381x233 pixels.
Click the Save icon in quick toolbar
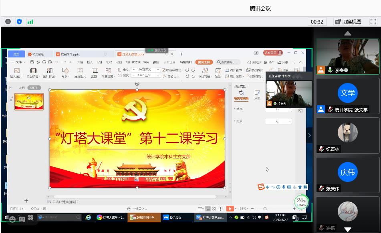pyautogui.click(x=32, y=62)
